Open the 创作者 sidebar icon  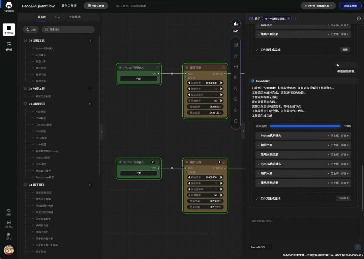[x=9, y=46]
